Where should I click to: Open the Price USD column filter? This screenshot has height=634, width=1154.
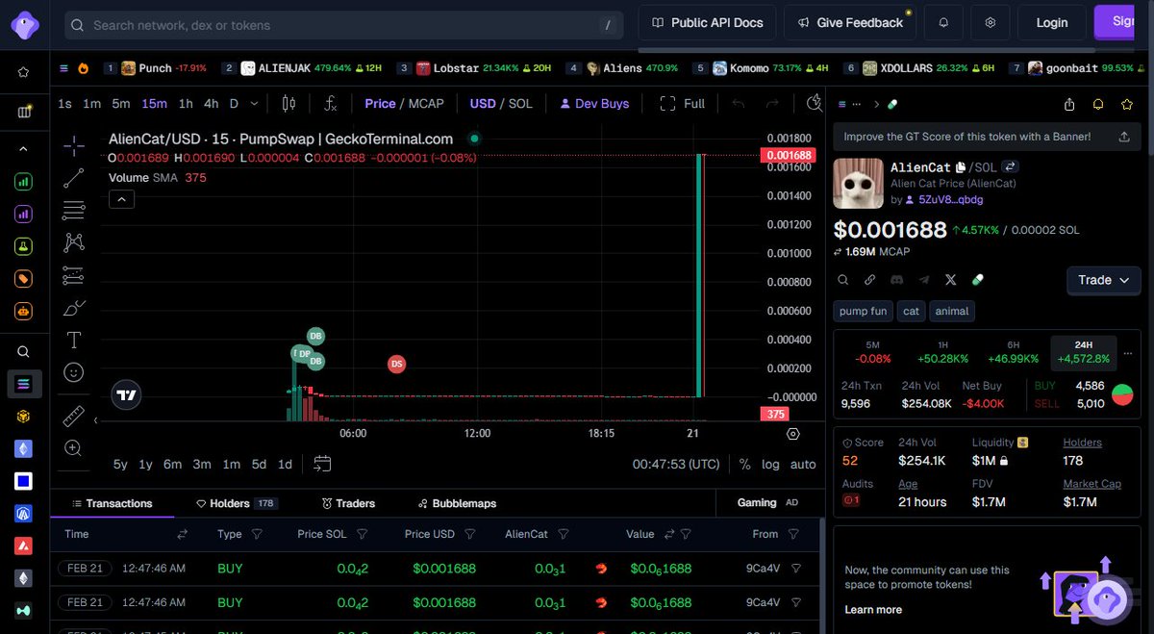470,534
